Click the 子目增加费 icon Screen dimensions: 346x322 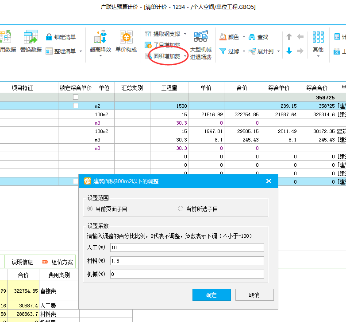[148, 45]
